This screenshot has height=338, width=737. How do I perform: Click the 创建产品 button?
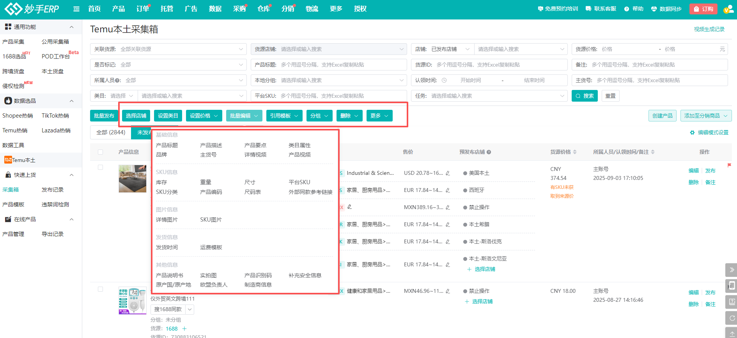663,116
